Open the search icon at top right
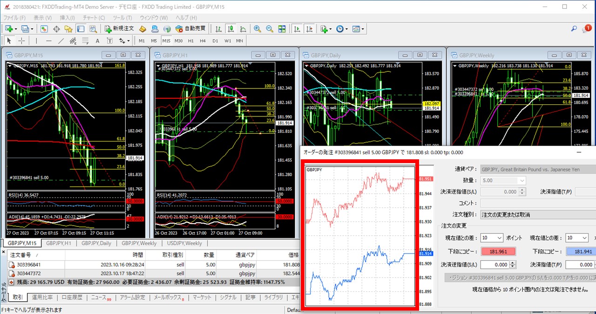Viewport: 596px width, 314px height. point(575,29)
